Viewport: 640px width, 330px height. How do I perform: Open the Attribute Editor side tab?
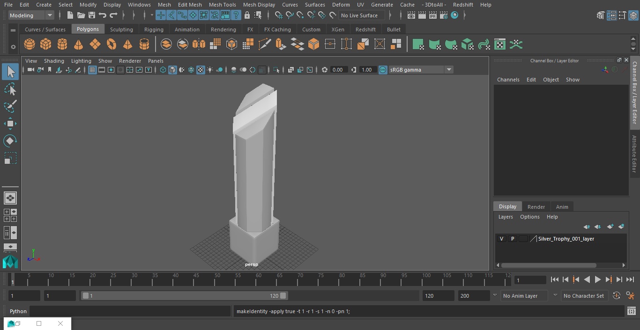point(634,154)
